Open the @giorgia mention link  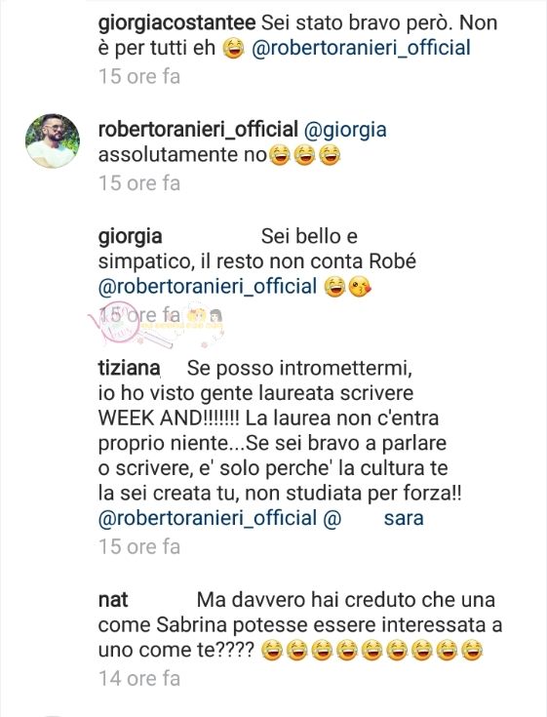click(345, 131)
